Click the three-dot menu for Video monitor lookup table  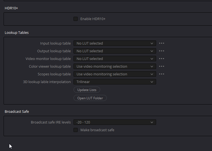(162, 59)
